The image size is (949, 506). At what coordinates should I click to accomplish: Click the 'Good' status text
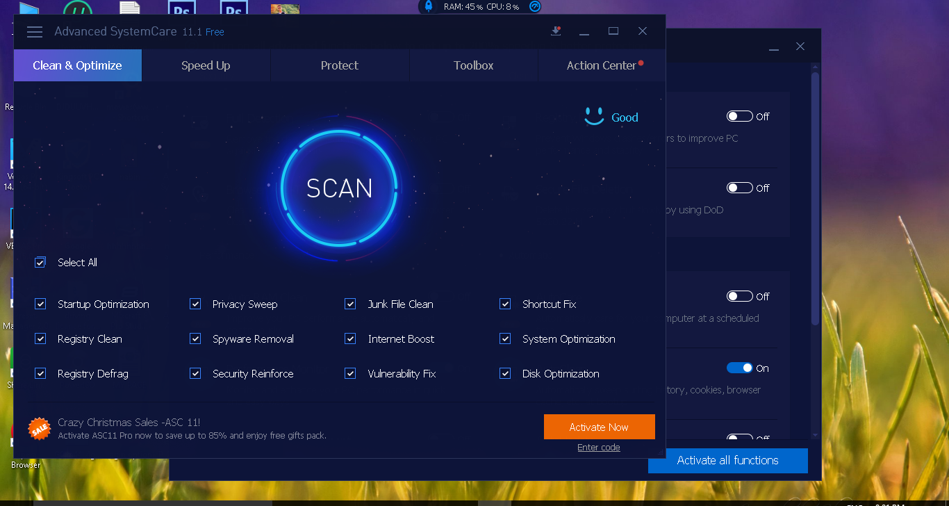pyautogui.click(x=625, y=117)
